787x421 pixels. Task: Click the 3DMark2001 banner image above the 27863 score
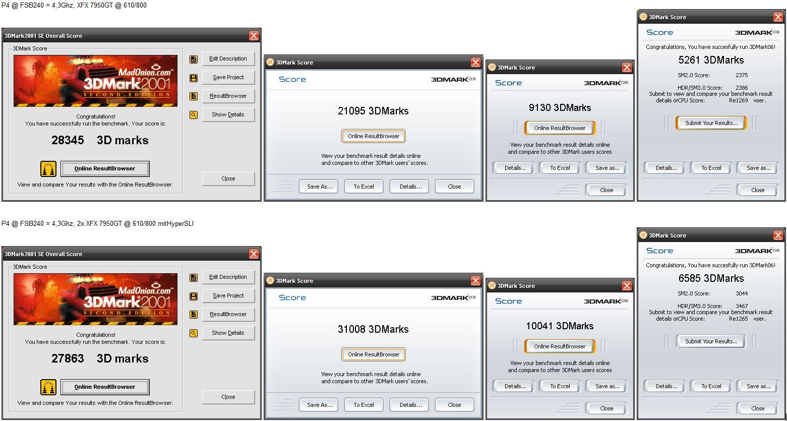(x=95, y=299)
